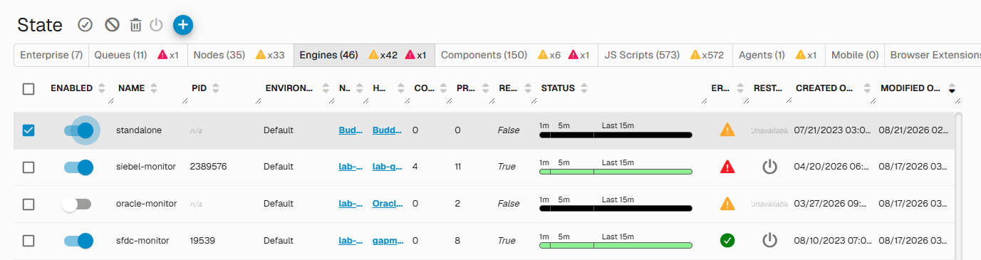The height and width of the screenshot is (260, 981).
Task: Turn off the siebel-monitor enabled switch
Action: [79, 167]
